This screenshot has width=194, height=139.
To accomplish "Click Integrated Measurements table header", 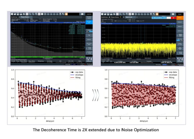I will [48, 59].
